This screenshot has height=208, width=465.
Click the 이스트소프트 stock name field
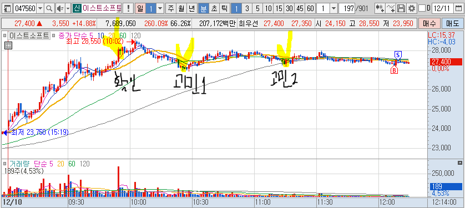click(x=102, y=8)
